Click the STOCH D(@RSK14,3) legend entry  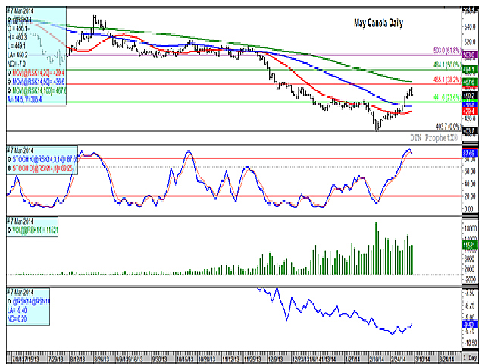[42, 168]
